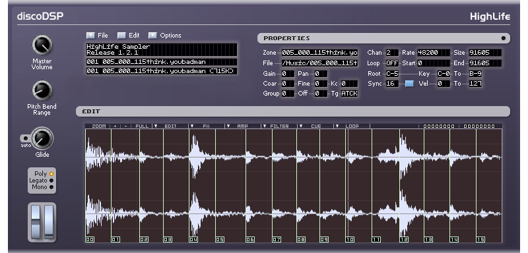
Task: Open the Edit menu
Action: [128, 36]
